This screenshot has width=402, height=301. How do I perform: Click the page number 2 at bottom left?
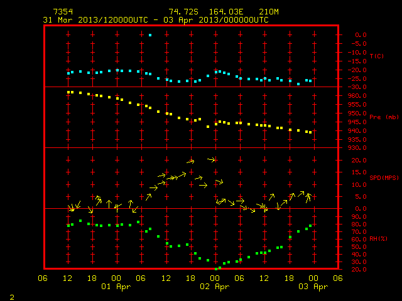point(12,297)
